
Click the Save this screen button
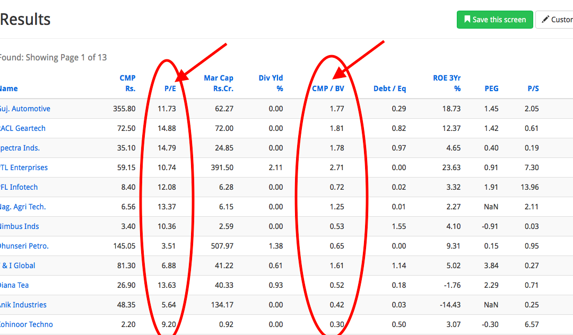[495, 20]
